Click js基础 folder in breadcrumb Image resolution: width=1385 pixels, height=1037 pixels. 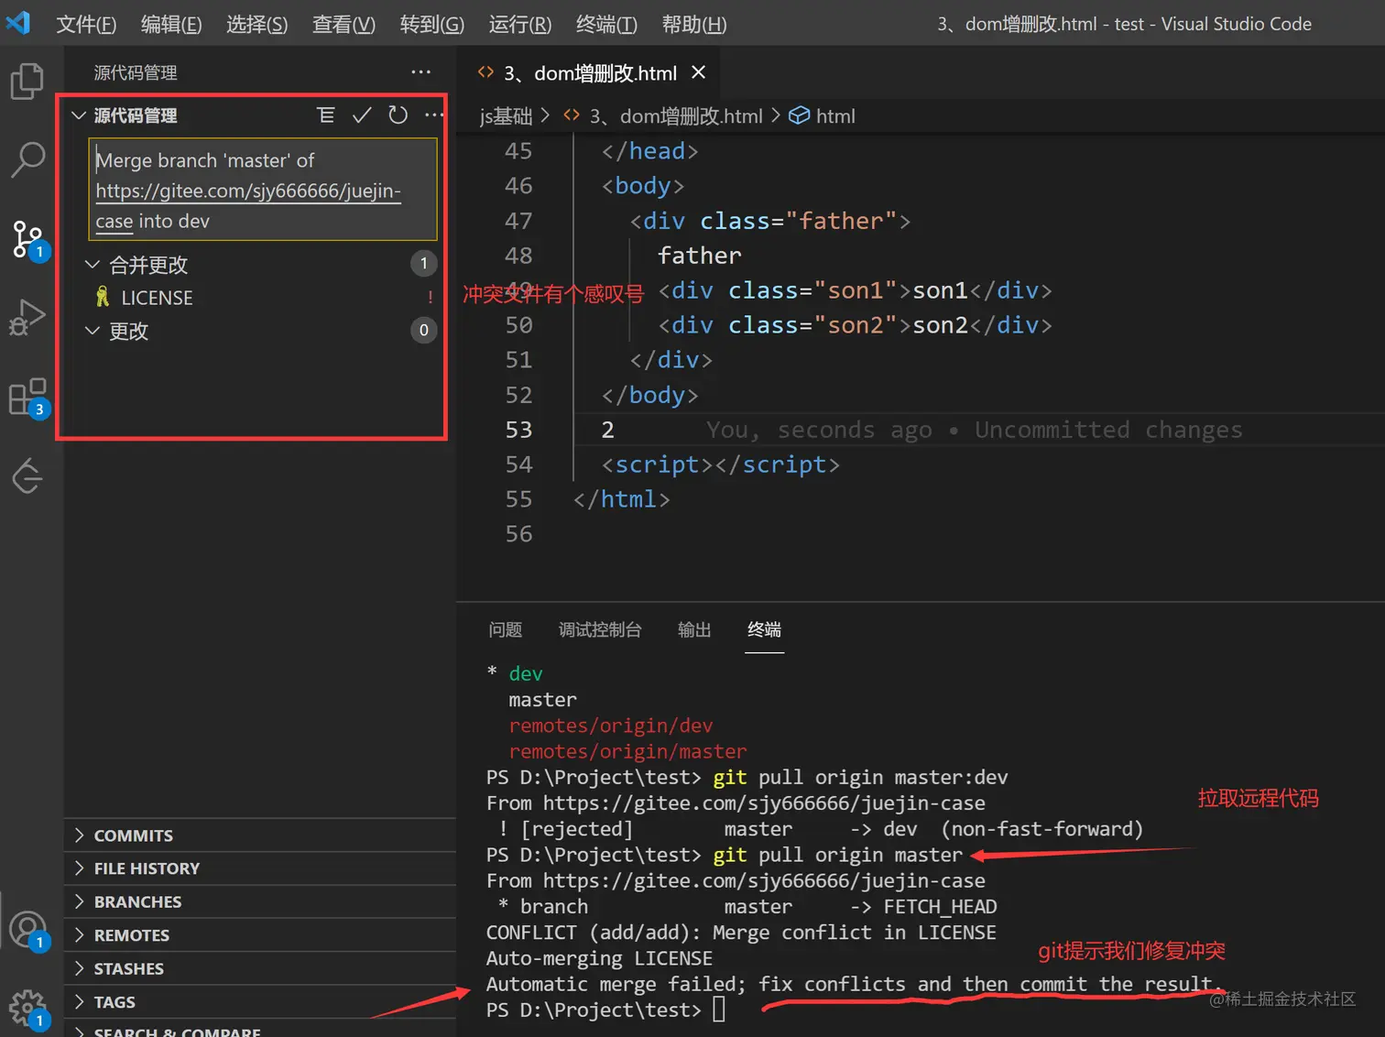click(x=506, y=116)
